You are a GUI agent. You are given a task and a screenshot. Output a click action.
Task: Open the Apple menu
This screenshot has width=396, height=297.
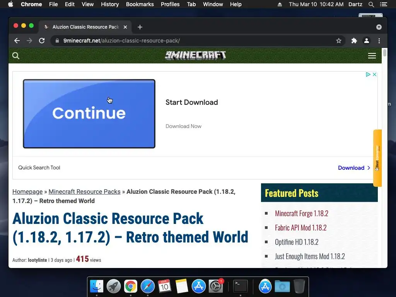[10, 4]
